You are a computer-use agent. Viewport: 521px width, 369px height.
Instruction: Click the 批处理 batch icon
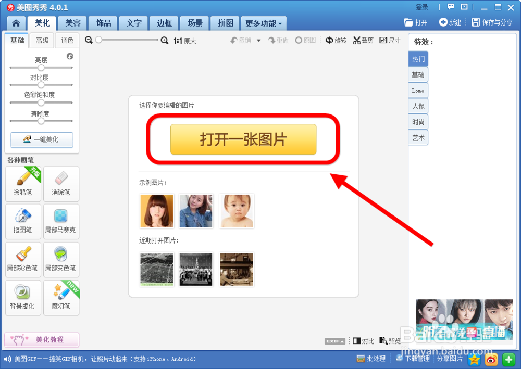tap(361, 359)
